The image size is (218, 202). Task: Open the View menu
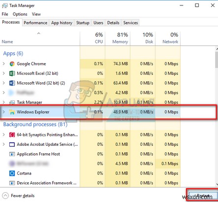[x=36, y=14]
